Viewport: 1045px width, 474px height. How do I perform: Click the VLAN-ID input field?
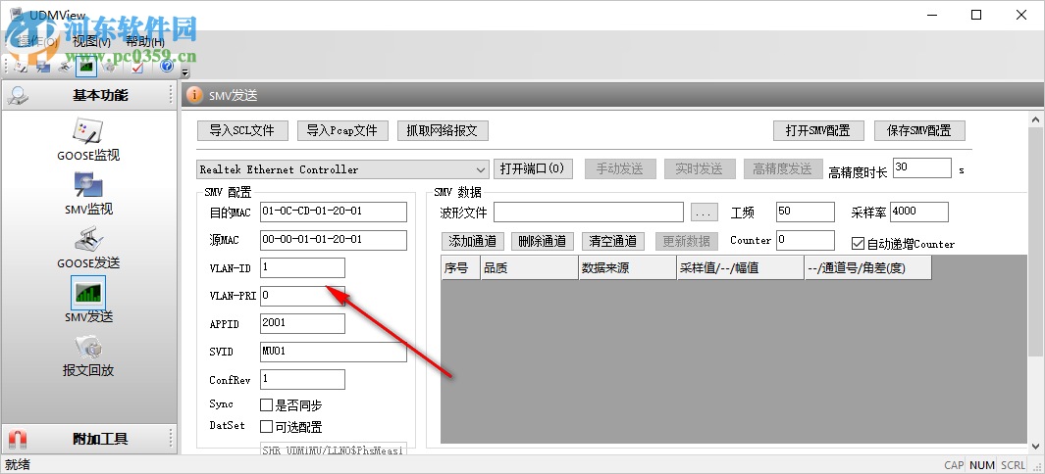point(302,268)
